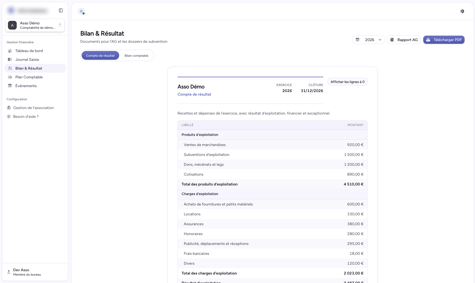Click the Compte de résultat subtitle link
This screenshot has height=283, width=475.
click(194, 94)
